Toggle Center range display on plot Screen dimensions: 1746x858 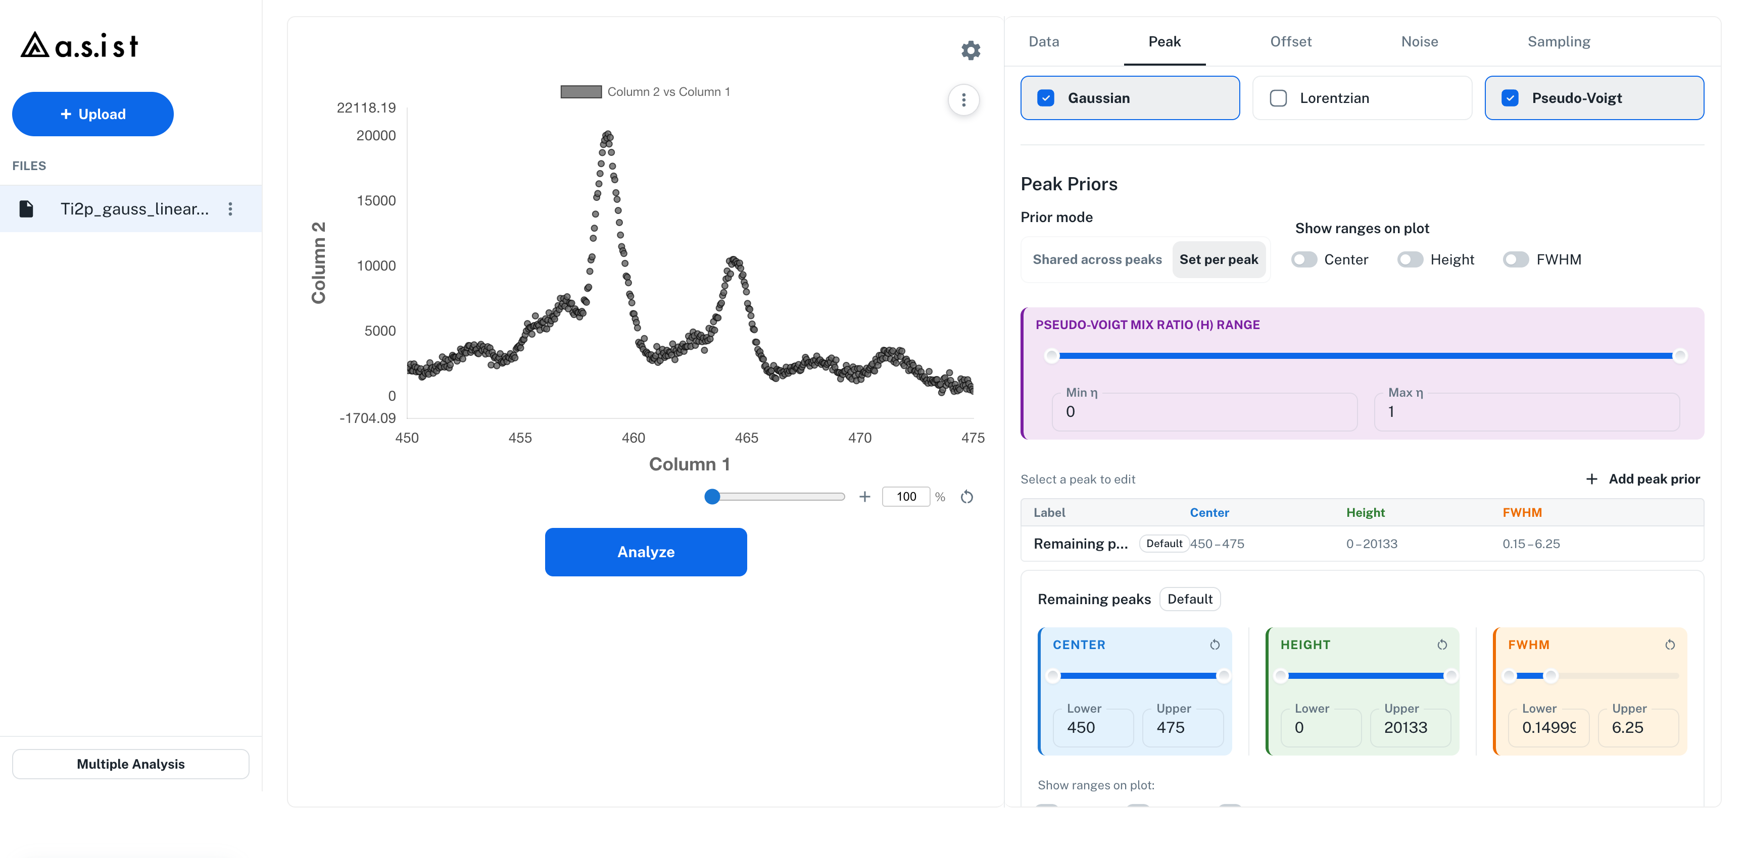pyautogui.click(x=1303, y=259)
